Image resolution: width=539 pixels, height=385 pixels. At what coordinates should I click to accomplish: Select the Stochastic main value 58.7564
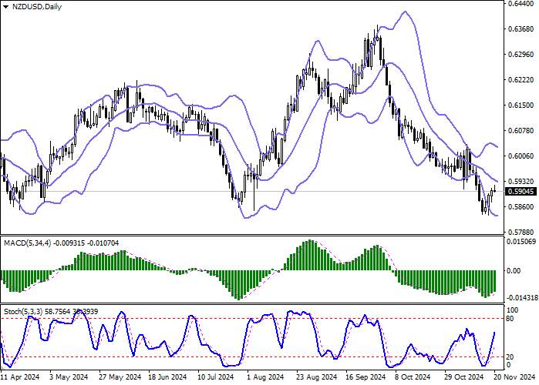[x=57, y=312]
